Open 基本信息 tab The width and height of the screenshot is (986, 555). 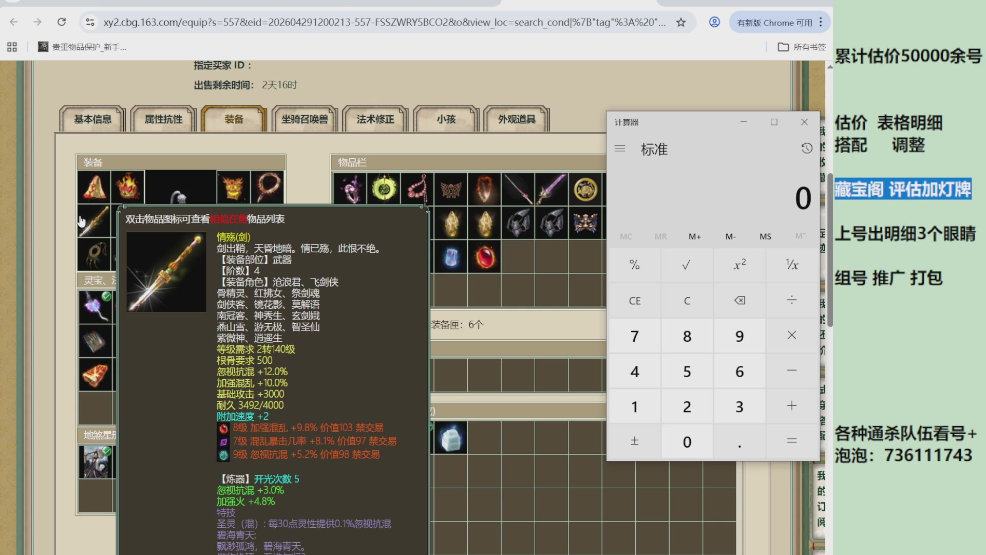[x=92, y=119]
